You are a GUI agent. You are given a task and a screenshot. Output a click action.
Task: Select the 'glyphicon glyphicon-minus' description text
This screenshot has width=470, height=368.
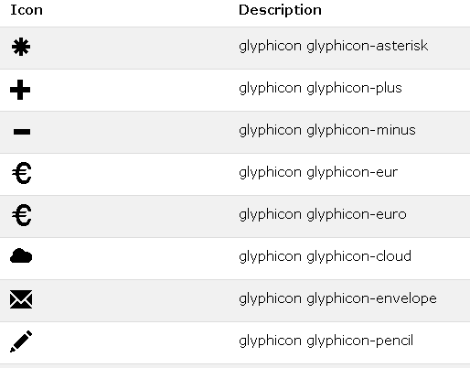point(327,131)
